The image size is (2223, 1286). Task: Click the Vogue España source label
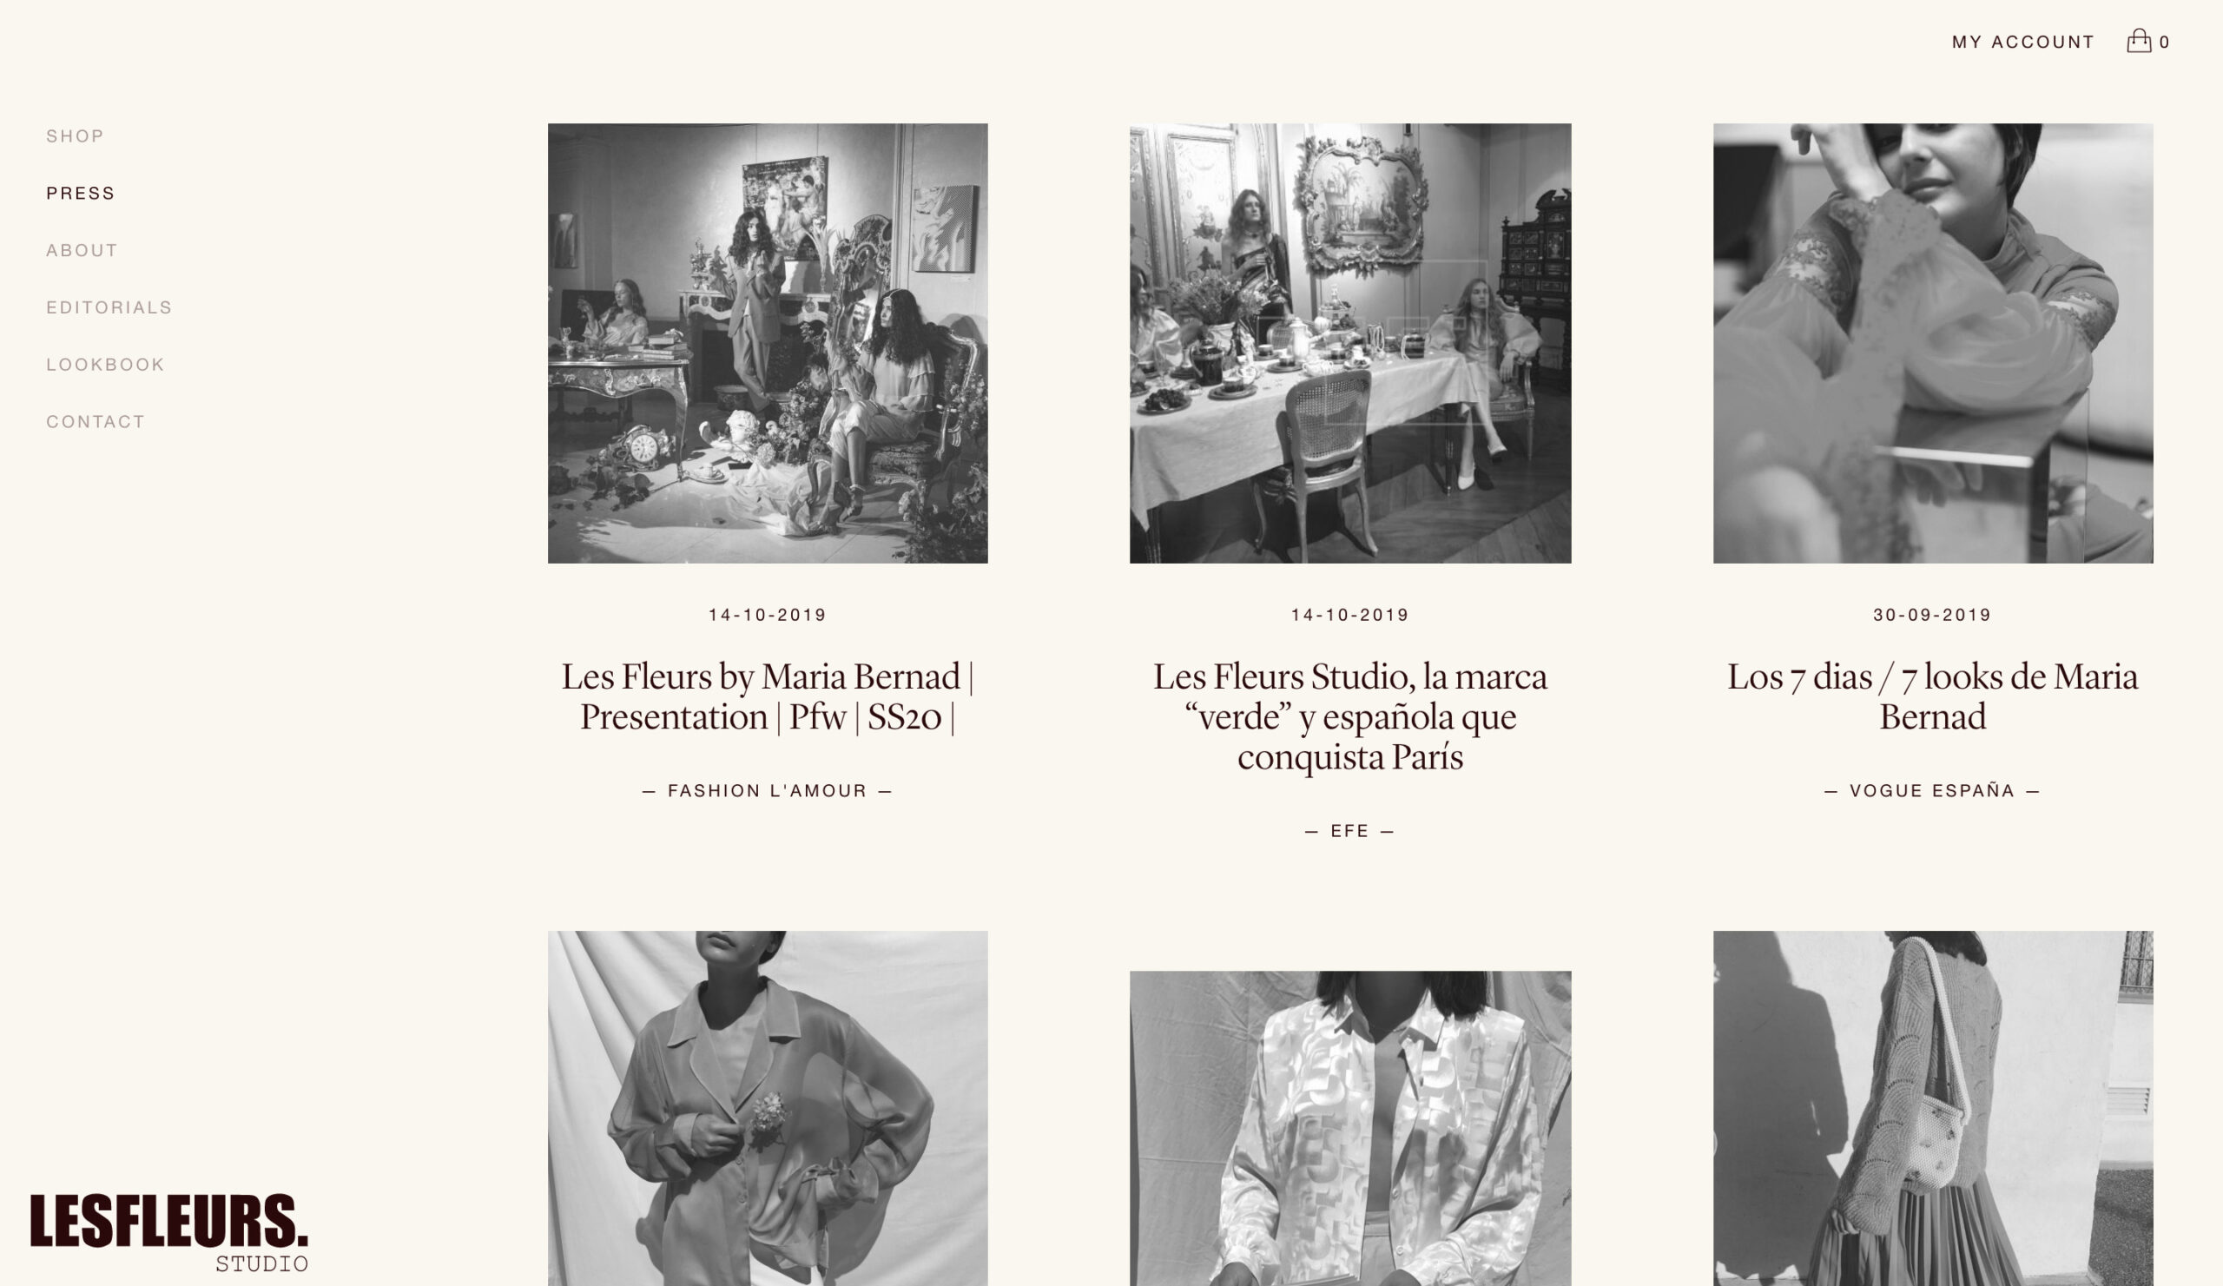point(1933,791)
